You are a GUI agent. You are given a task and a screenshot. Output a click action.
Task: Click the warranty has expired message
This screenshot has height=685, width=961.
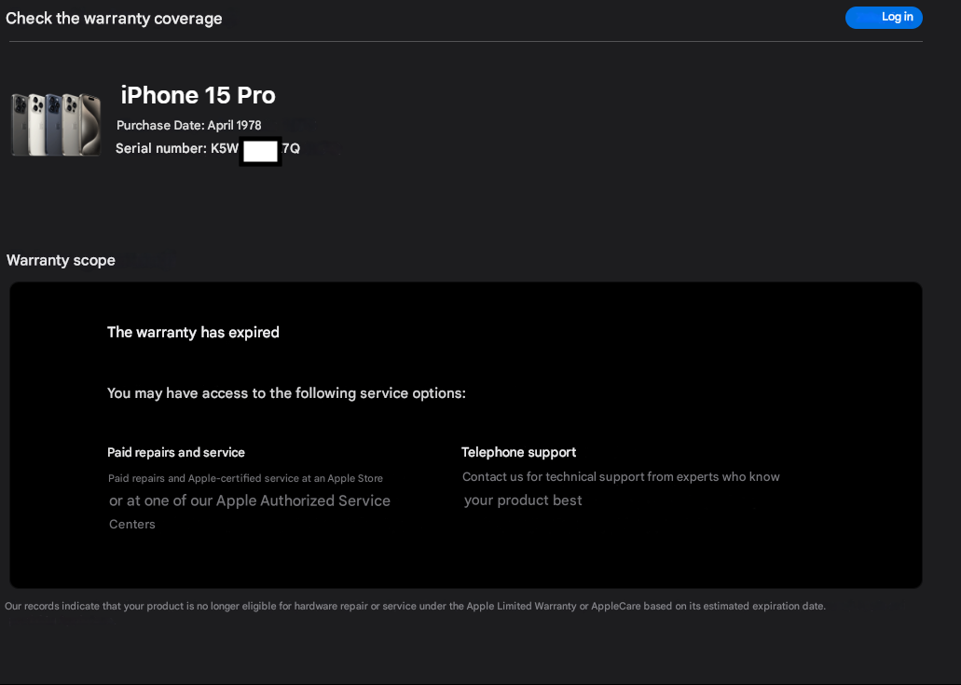click(x=193, y=332)
